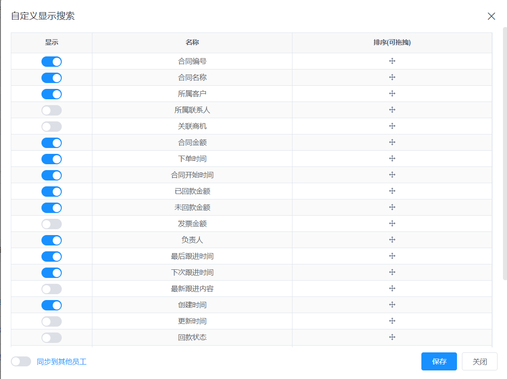507x379 pixels.
Task: Click the sort drag icon for 关联商机
Action: 392,126
